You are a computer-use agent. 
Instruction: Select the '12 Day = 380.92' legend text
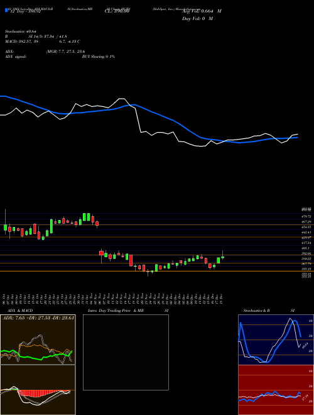tap(25, 12)
